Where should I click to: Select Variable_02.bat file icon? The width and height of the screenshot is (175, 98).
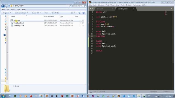pos(12,26)
